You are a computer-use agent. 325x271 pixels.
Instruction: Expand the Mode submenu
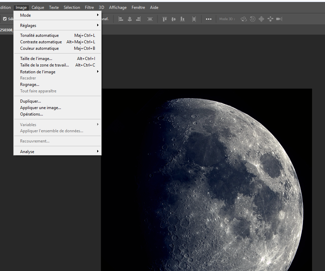click(57, 15)
